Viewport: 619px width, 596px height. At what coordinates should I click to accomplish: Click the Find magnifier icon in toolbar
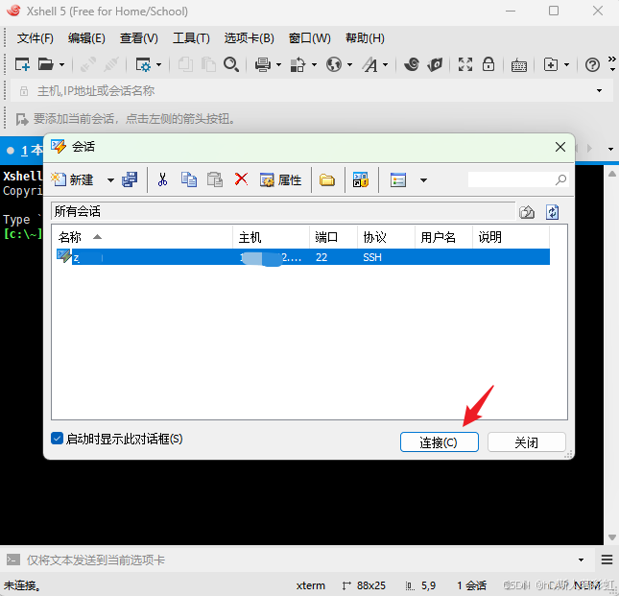point(231,64)
